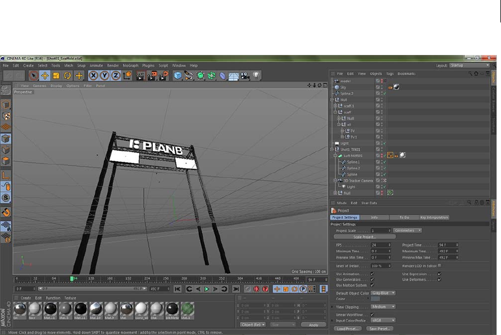Open Input Color Profile sRGB dropdown

pos(383,320)
